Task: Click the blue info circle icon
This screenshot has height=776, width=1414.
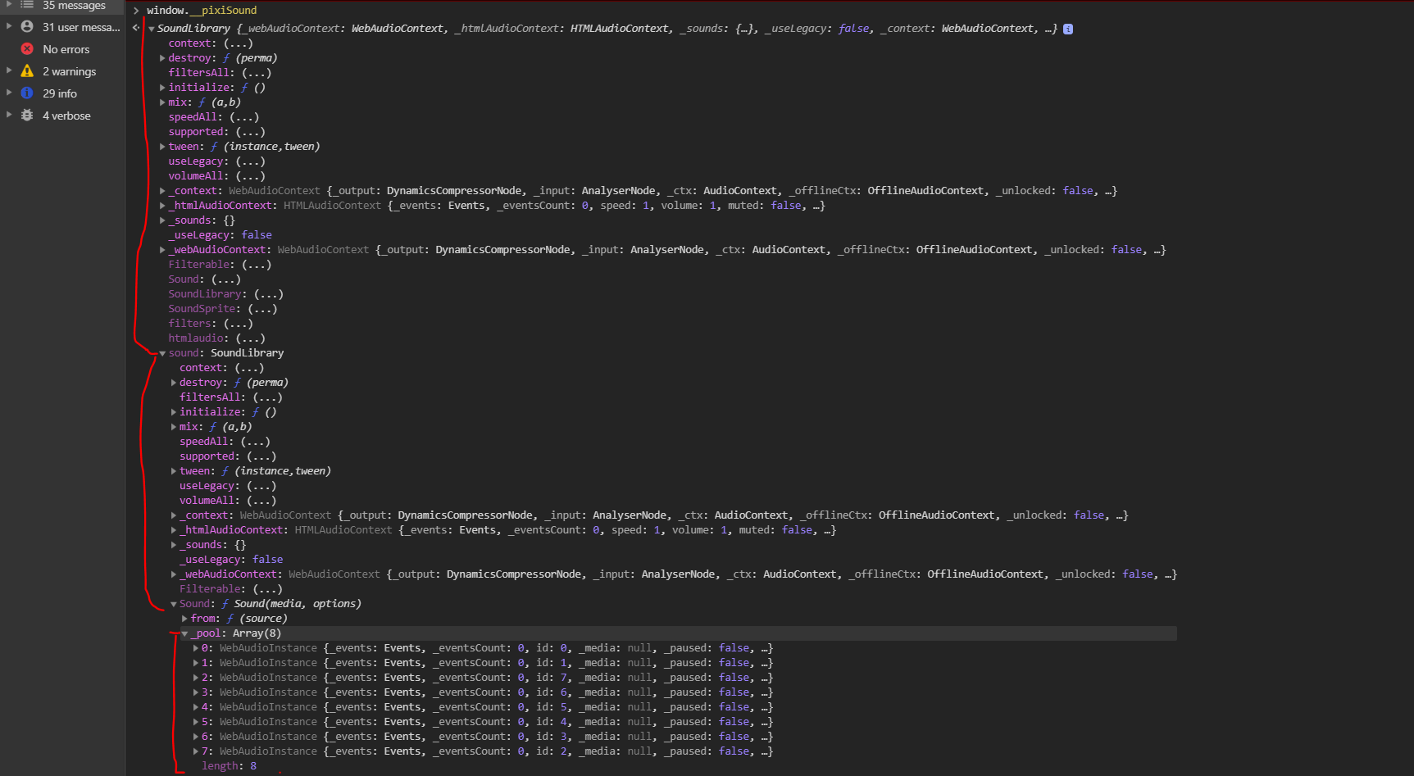Action: point(27,93)
